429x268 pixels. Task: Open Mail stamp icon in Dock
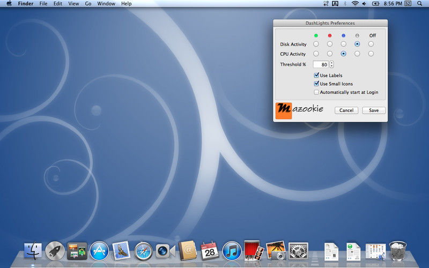coord(121,250)
